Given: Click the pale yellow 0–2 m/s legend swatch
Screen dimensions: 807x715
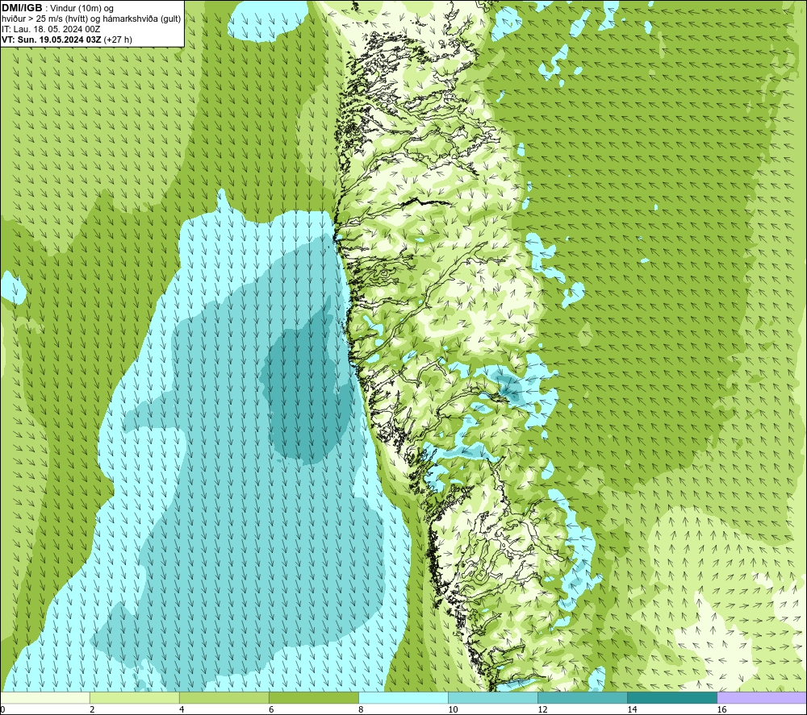Looking at the screenshot, I should (45, 698).
